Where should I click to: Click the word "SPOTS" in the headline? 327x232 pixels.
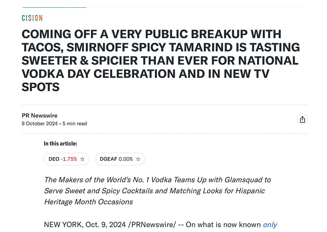(41, 86)
